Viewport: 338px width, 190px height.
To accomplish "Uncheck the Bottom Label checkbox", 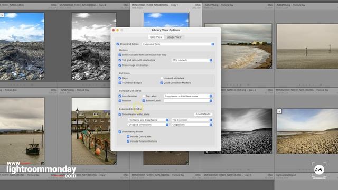I will [144, 101].
